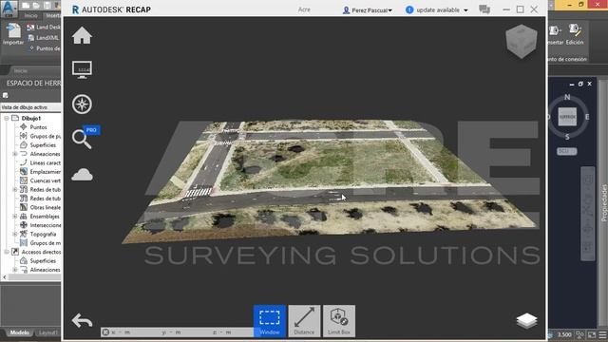Screen dimensions: 608x342
Task: Open the cloud services icon in ReCap
Action: pos(82,175)
